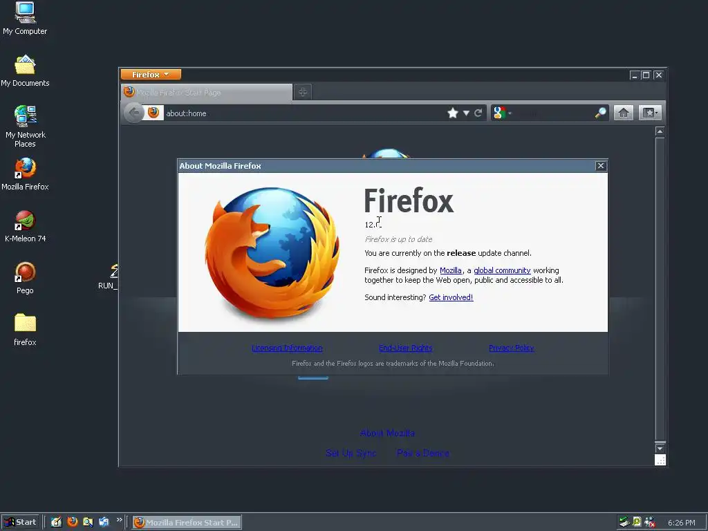
Task: Click the green monitor tray icon
Action: [637, 522]
